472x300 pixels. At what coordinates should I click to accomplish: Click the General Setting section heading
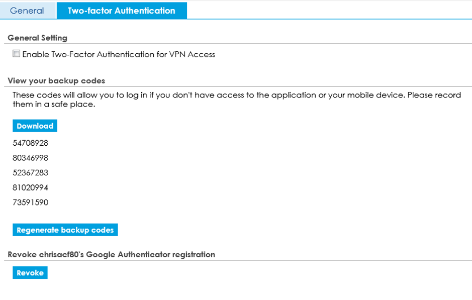tap(37, 38)
